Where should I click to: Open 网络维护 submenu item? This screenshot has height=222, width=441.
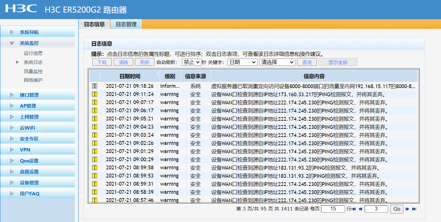tap(33, 80)
